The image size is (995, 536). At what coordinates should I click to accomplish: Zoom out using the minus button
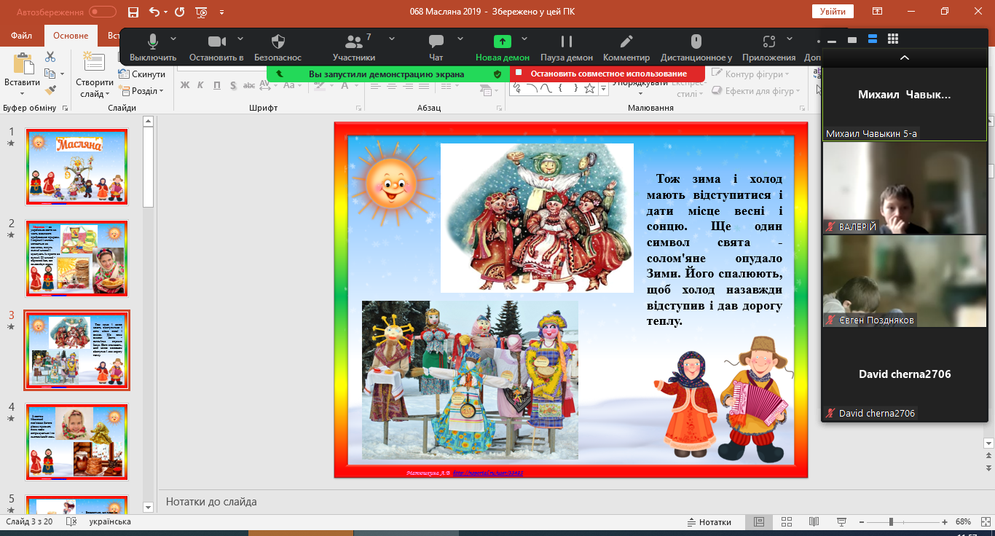coord(861,522)
